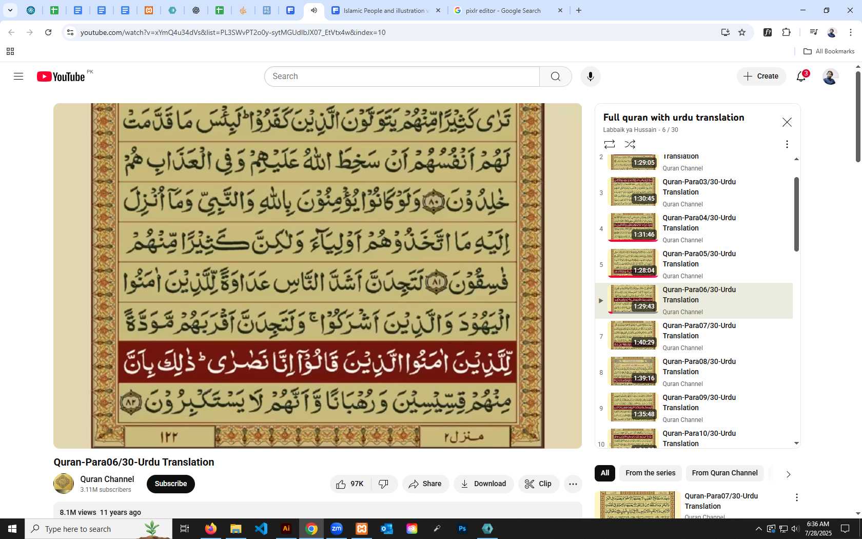862x539 pixels.
Task: Play Quran-Para08/30-Urdu Translation from playlist
Action: click(x=694, y=373)
